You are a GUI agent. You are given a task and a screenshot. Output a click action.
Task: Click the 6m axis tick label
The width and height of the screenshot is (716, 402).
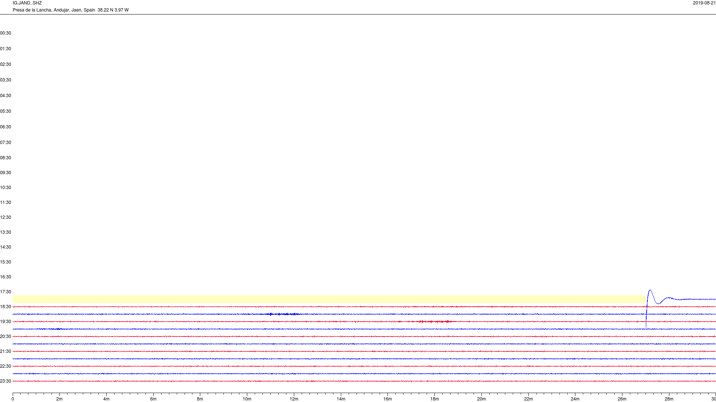[153, 399]
